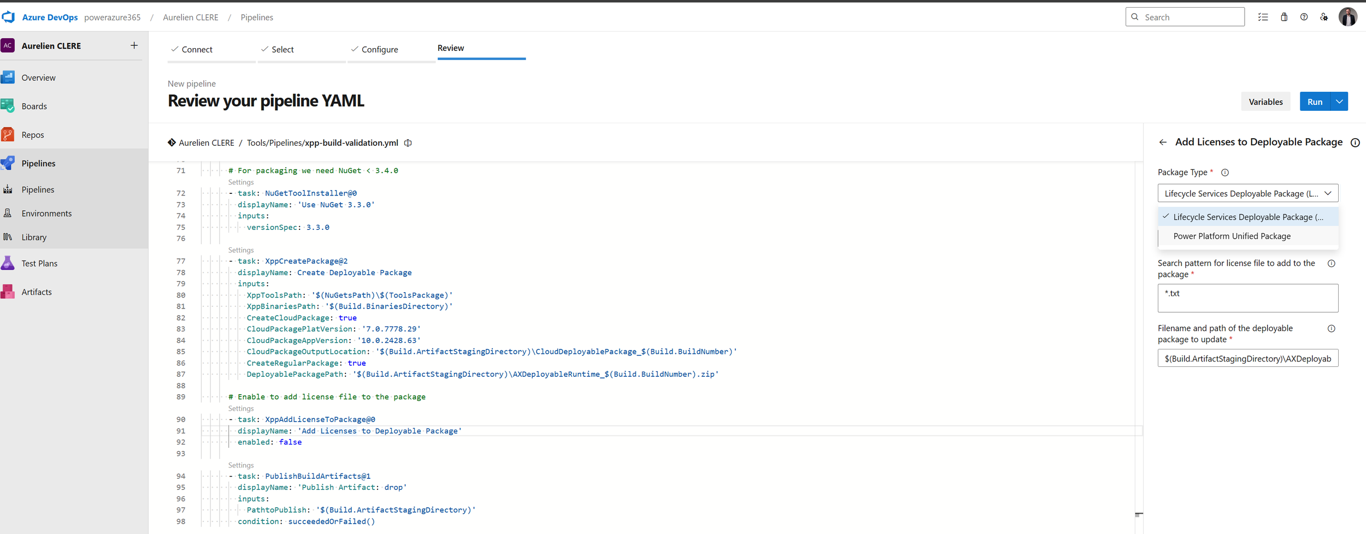1366x534 pixels.
Task: Click Aurelien CLERE breadcrumb in header
Action: click(x=191, y=17)
